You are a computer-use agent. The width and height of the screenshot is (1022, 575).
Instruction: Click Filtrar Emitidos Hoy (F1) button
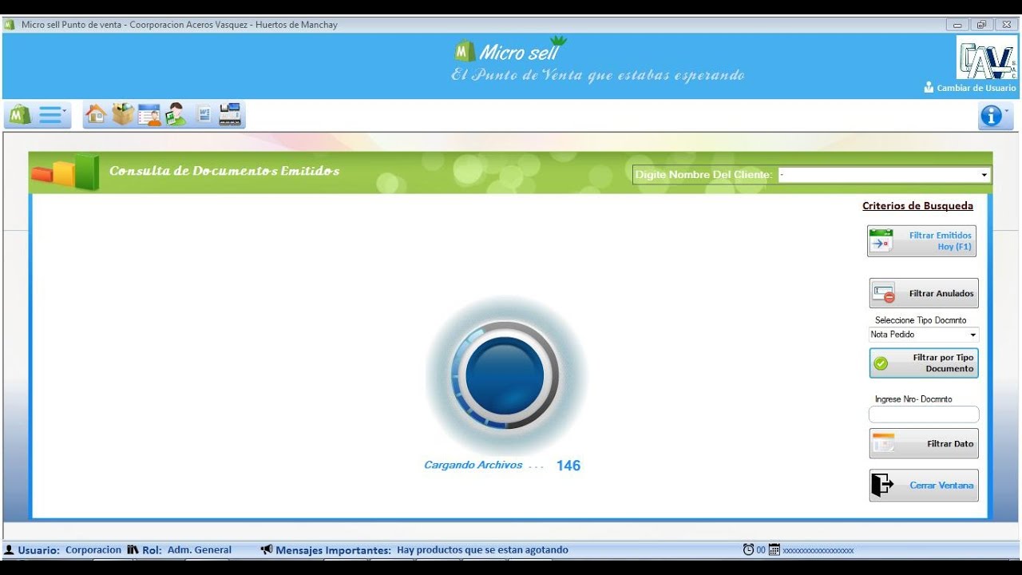pyautogui.click(x=922, y=240)
